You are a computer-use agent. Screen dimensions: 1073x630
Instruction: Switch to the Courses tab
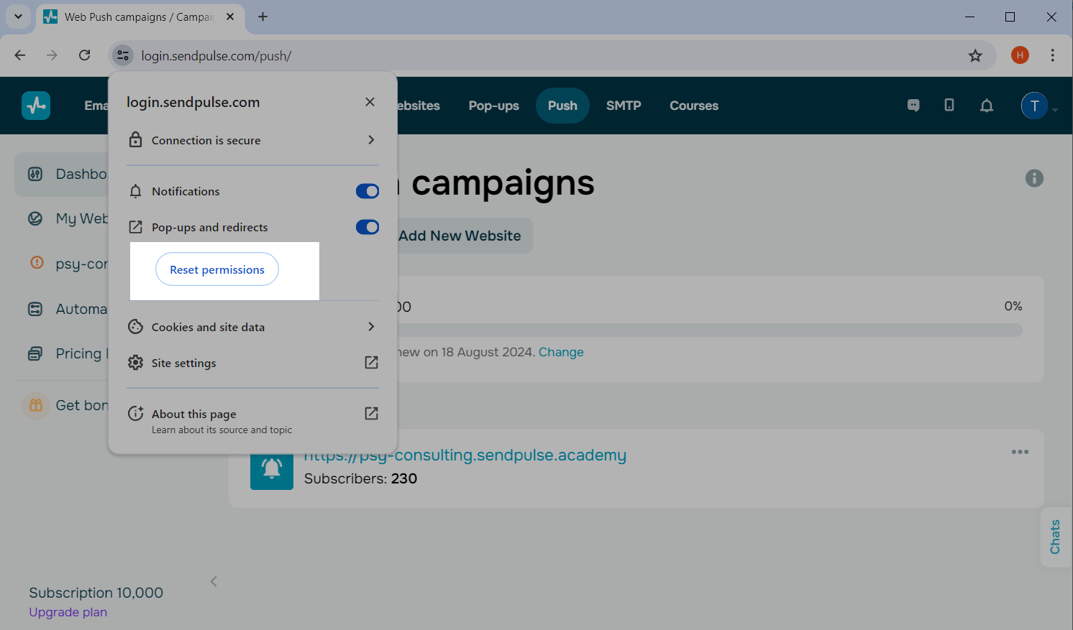coord(693,106)
